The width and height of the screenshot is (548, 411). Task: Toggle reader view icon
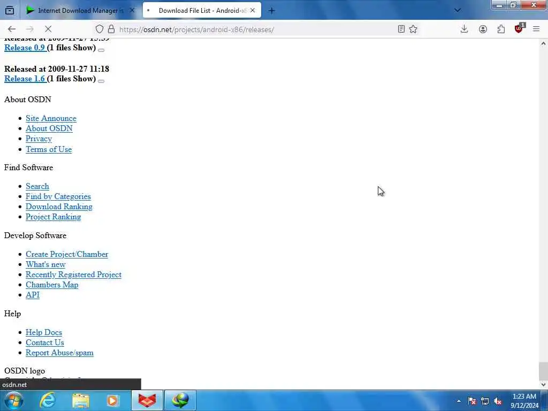[401, 29]
